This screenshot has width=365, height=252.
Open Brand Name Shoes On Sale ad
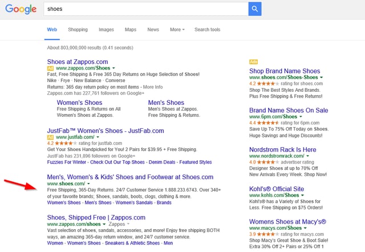tap(289, 110)
